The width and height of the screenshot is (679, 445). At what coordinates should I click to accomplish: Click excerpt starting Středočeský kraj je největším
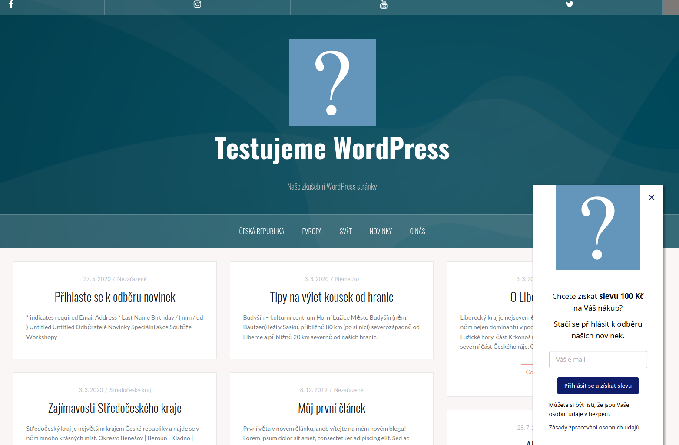[x=113, y=433]
